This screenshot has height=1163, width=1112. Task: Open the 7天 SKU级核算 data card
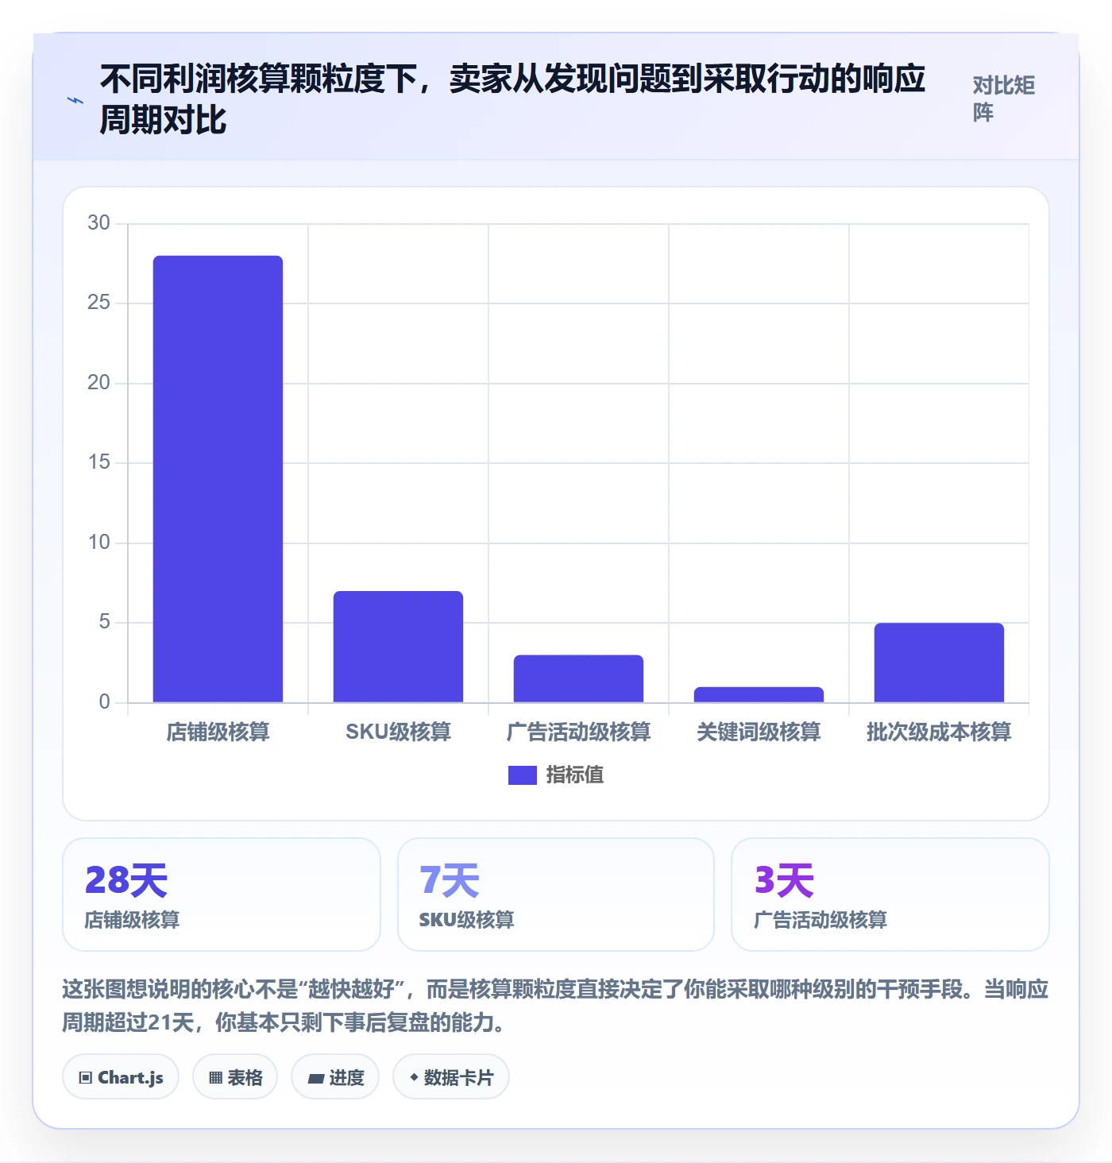556,894
